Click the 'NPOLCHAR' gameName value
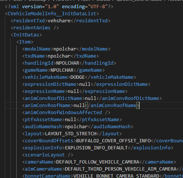The width and height of the screenshot is (183, 178). [62, 70]
